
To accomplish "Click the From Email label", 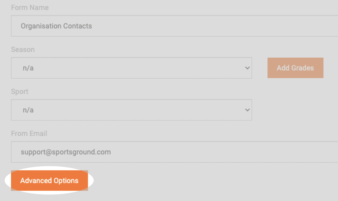I will click(29, 133).
